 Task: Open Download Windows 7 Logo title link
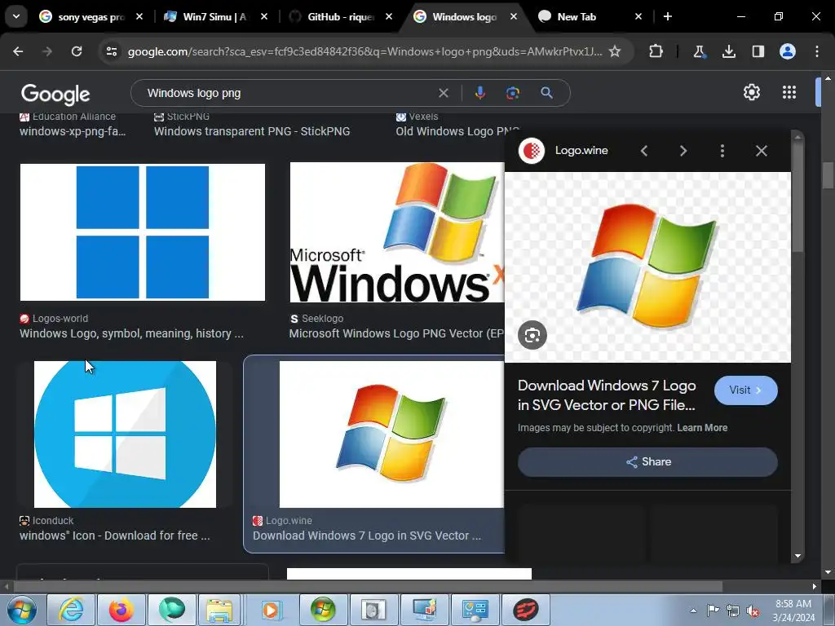tap(607, 395)
